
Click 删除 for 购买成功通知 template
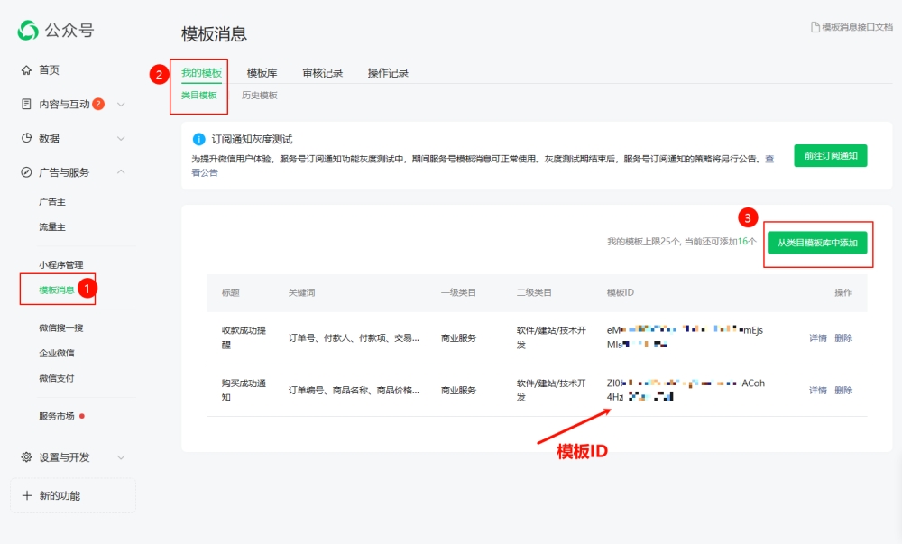coord(843,390)
